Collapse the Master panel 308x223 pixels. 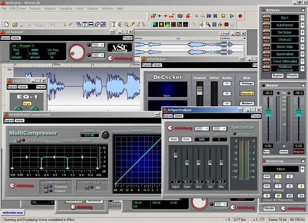pyautogui.click(x=303, y=86)
